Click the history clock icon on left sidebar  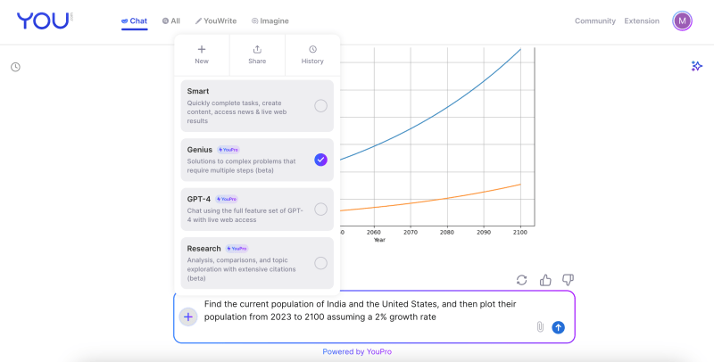(x=15, y=67)
